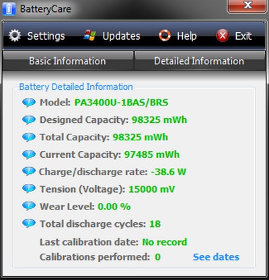The height and width of the screenshot is (280, 269).
Task: Click the info bubble beside Wear Level
Action: click(29, 206)
